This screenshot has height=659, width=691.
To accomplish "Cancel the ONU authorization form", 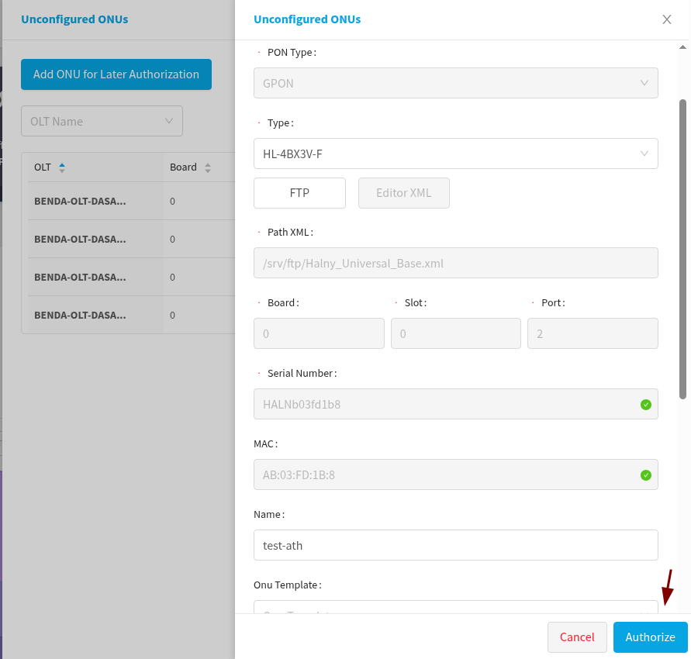I will click(577, 637).
